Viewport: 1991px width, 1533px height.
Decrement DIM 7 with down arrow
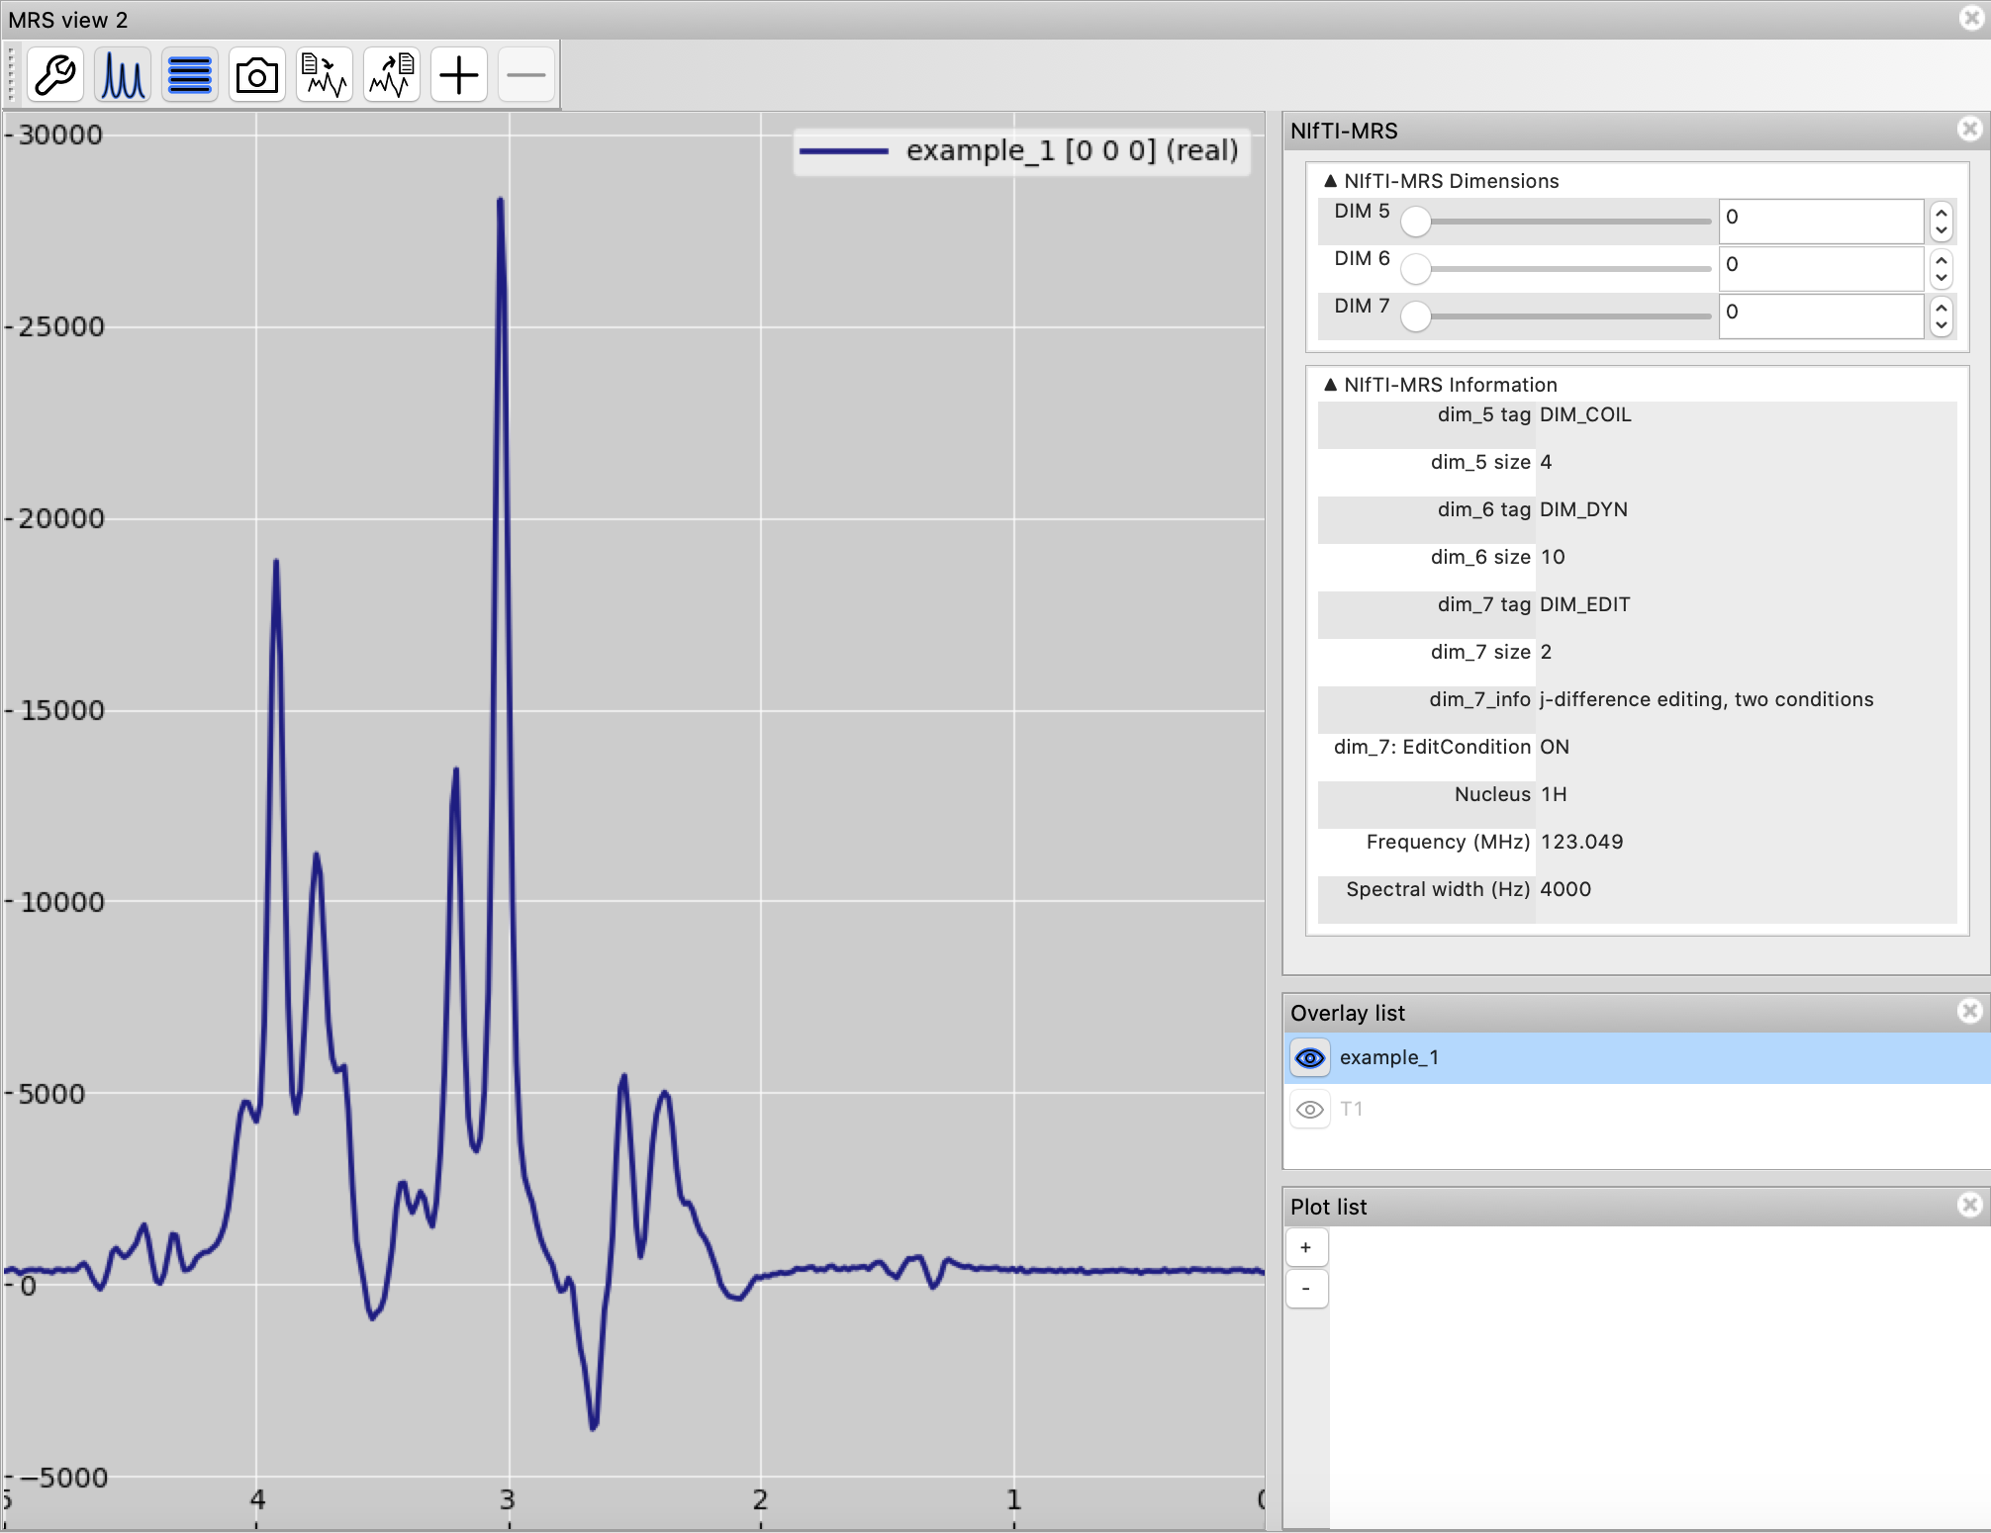[x=1942, y=326]
